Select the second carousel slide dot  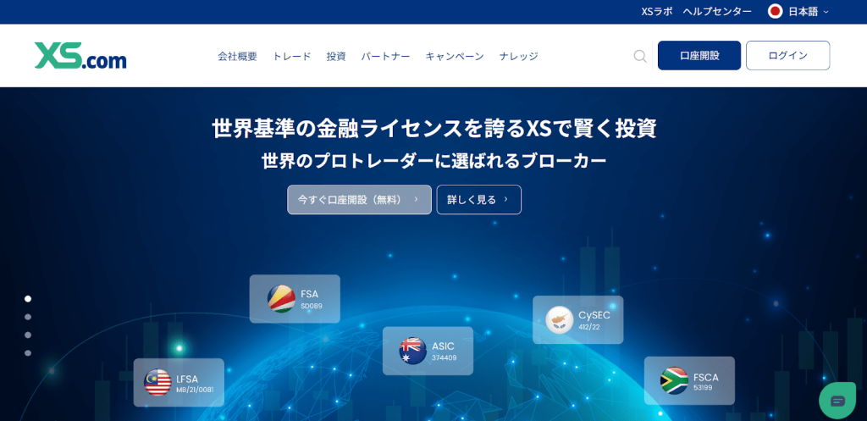click(28, 317)
